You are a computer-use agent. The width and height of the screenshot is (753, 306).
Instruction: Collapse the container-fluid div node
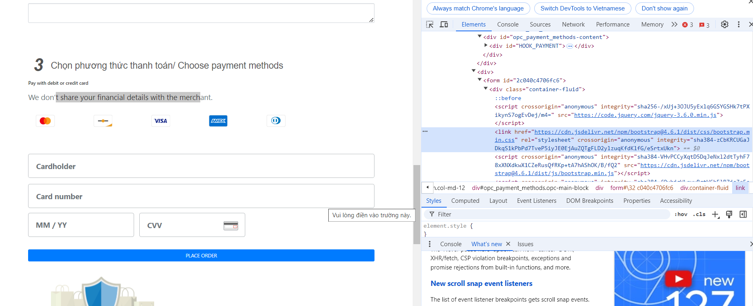click(x=486, y=89)
